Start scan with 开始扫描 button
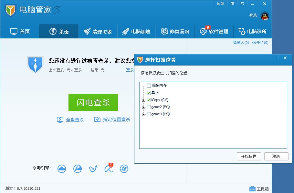Viewport: 294px width, 193px height. [249, 156]
